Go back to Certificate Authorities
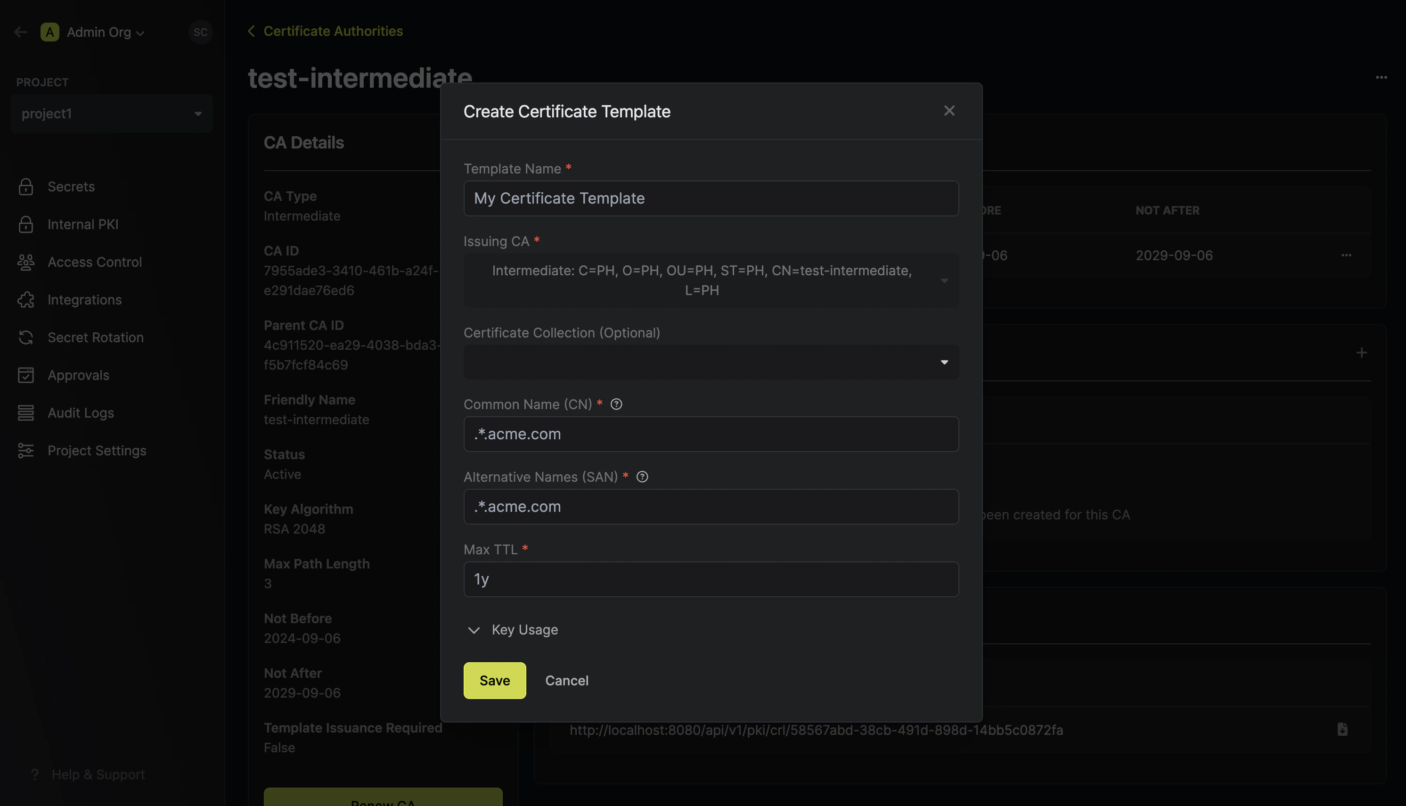Screen dimensions: 1406x806 [326, 31]
